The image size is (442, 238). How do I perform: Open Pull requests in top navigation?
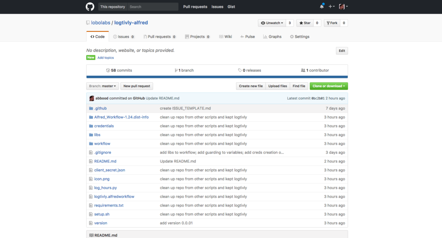(x=195, y=7)
